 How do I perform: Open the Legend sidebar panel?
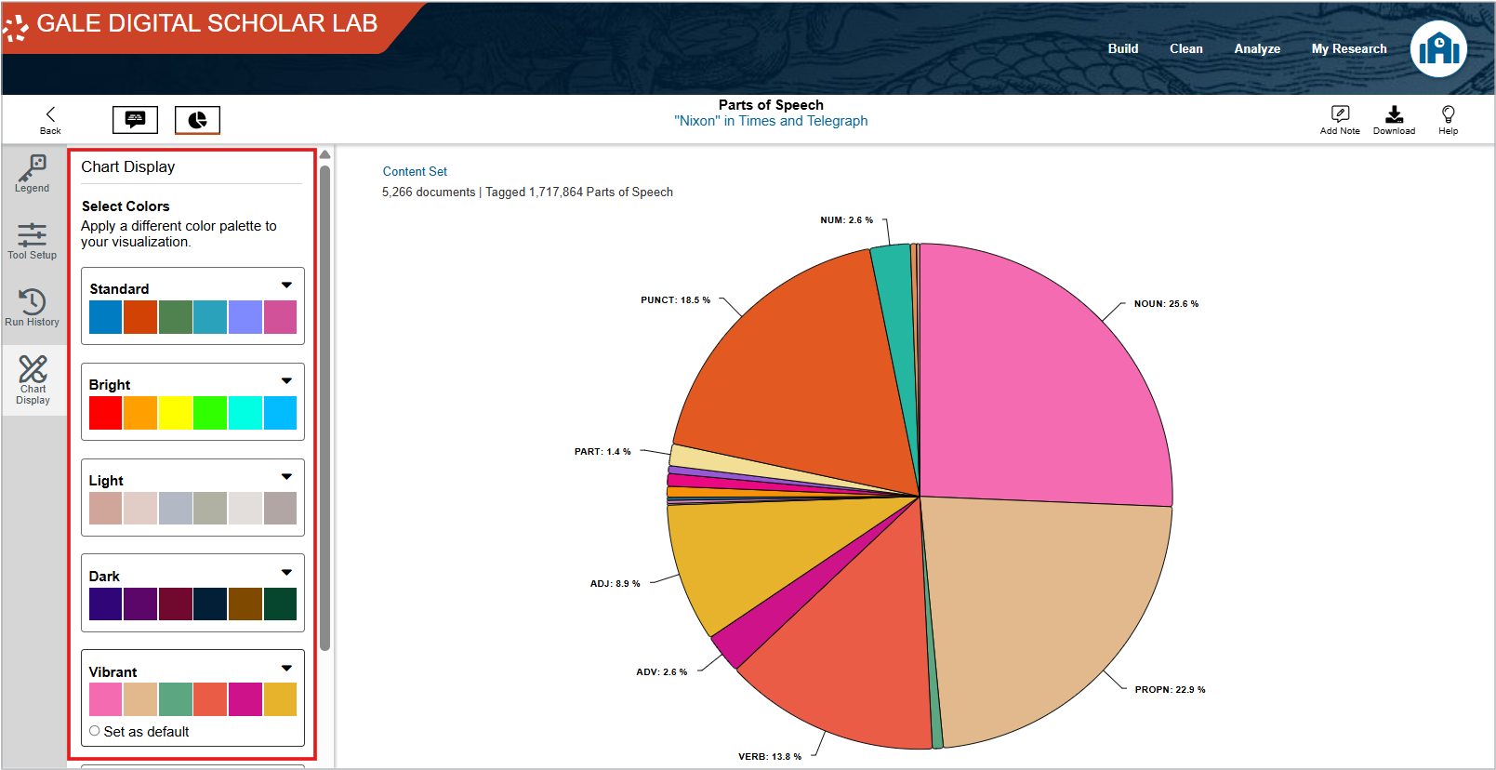(33, 174)
